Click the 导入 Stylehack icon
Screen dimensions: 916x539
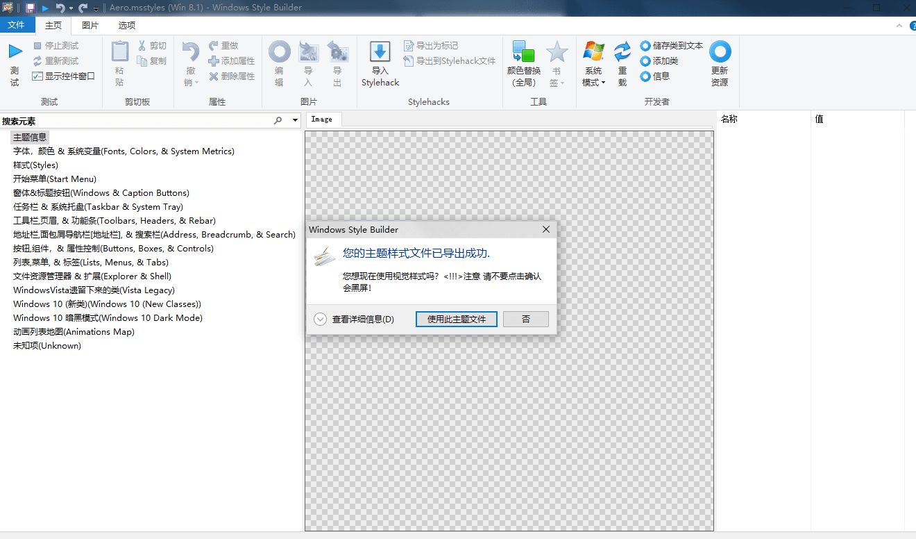pos(380,51)
